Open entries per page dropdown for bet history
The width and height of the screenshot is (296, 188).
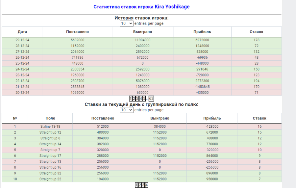click(x=126, y=23)
